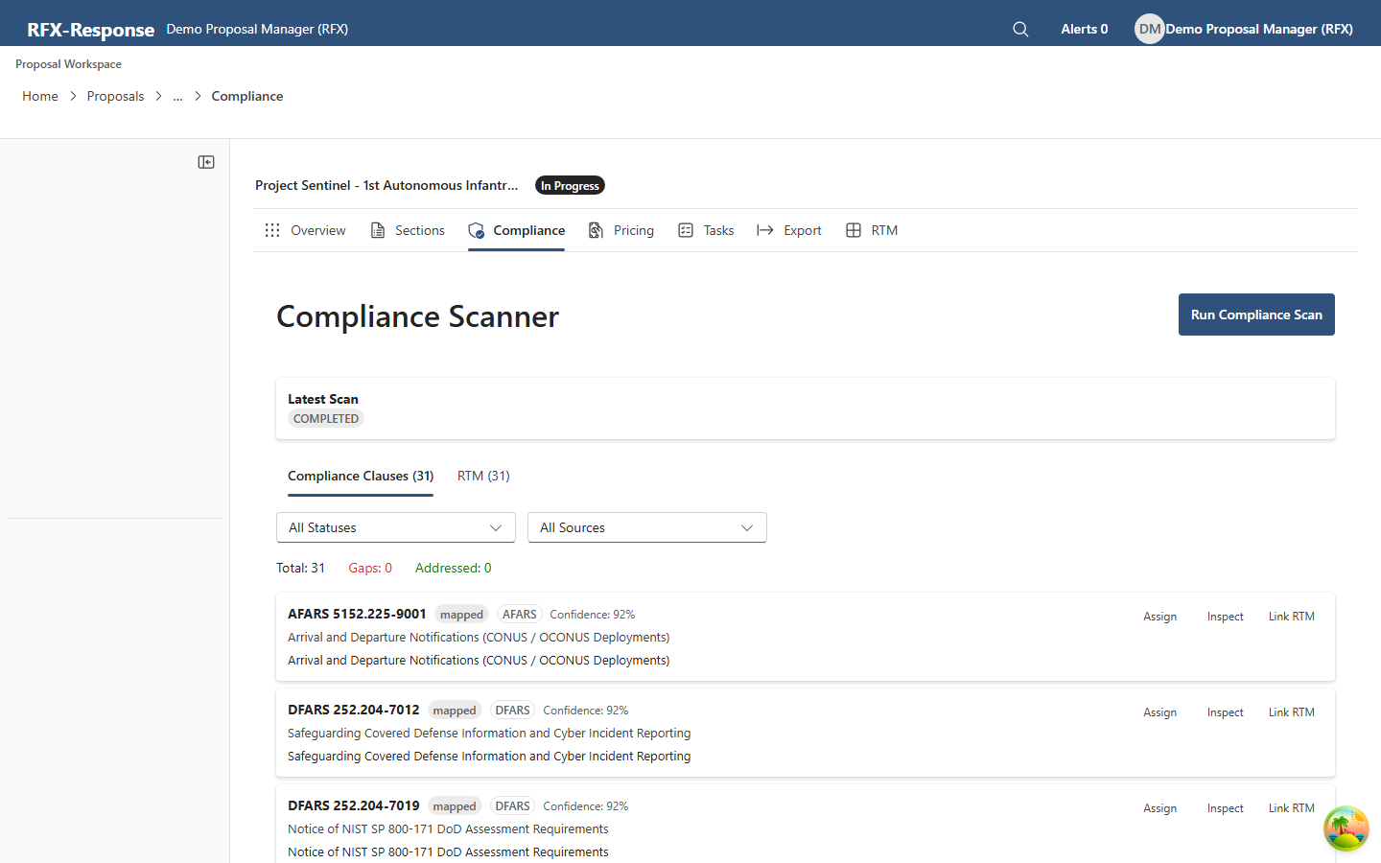The image size is (1381, 863).
Task: Click "Total: 31" counter
Action: click(300, 568)
